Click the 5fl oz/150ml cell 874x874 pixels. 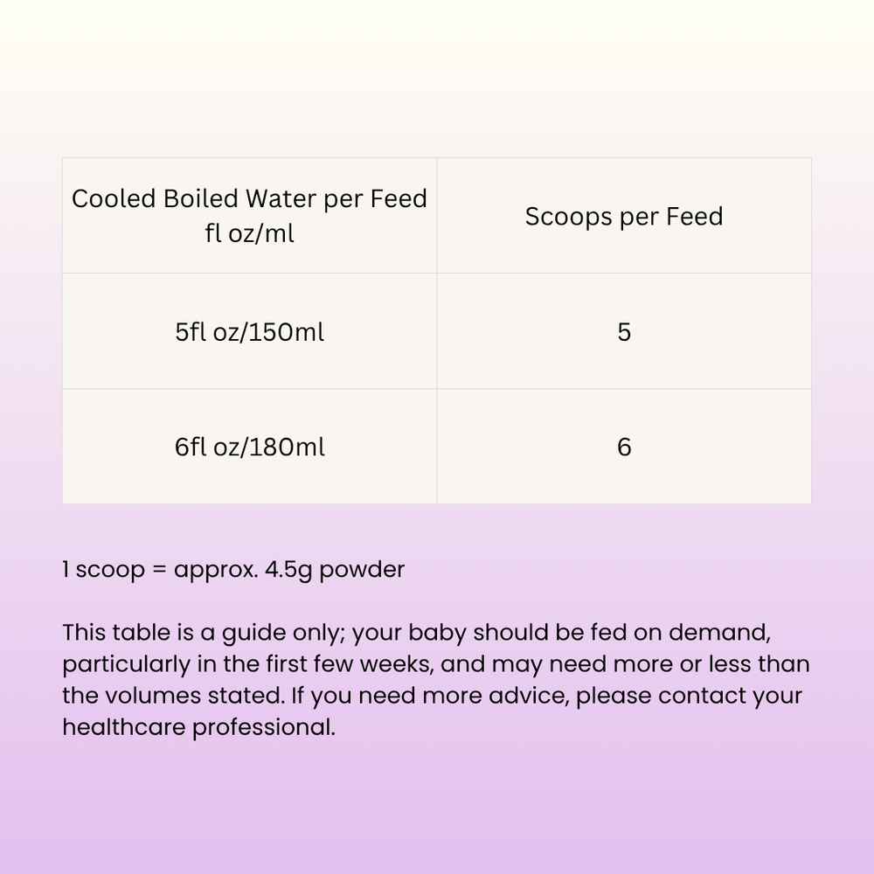pyautogui.click(x=249, y=331)
